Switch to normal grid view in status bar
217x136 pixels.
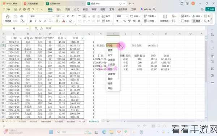coord(153,126)
